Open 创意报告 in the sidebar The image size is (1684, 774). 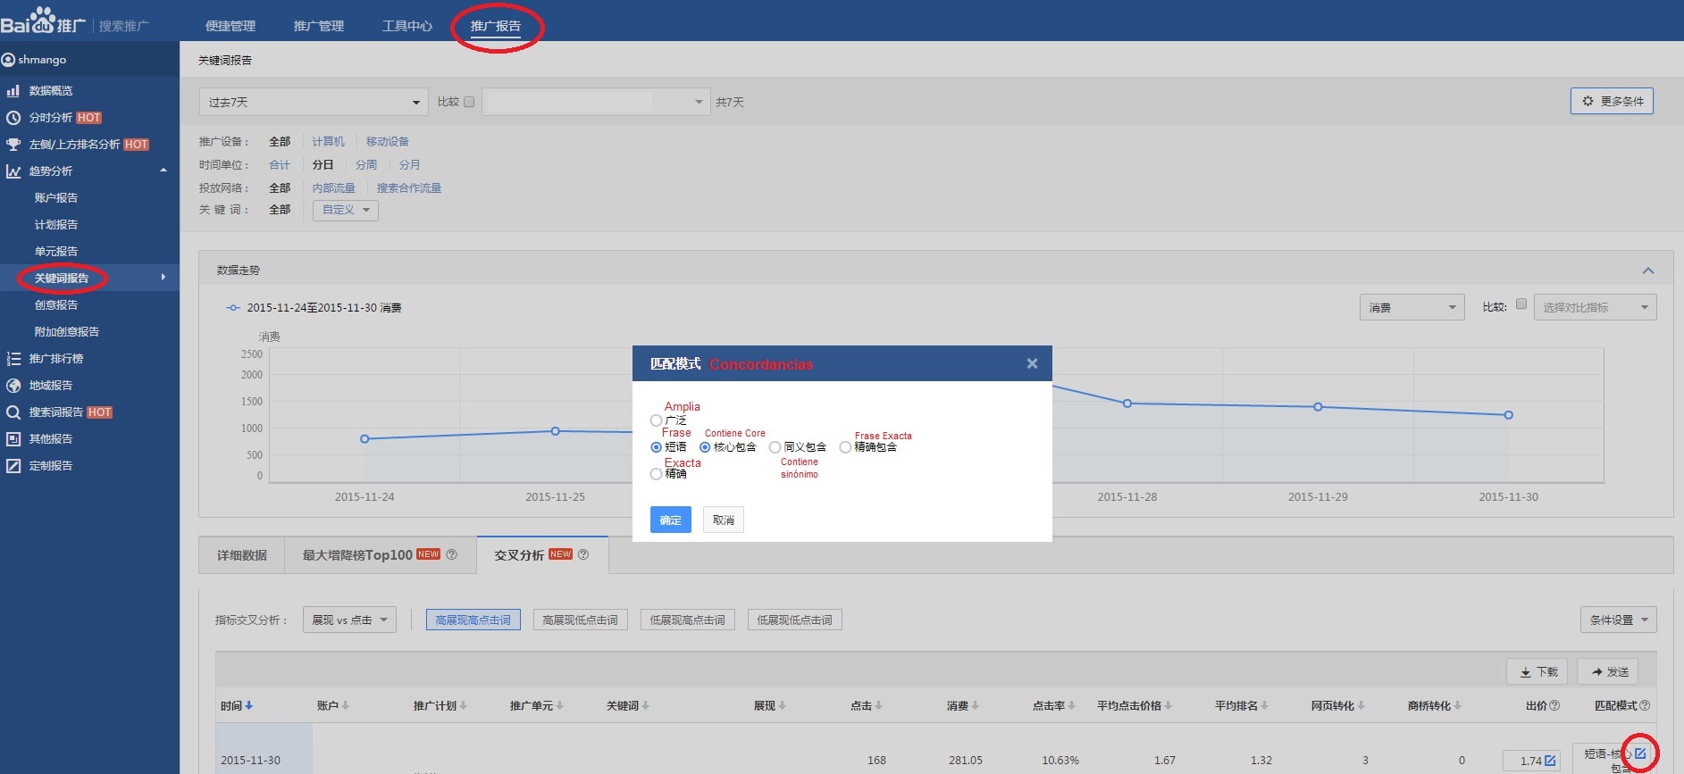(x=56, y=305)
